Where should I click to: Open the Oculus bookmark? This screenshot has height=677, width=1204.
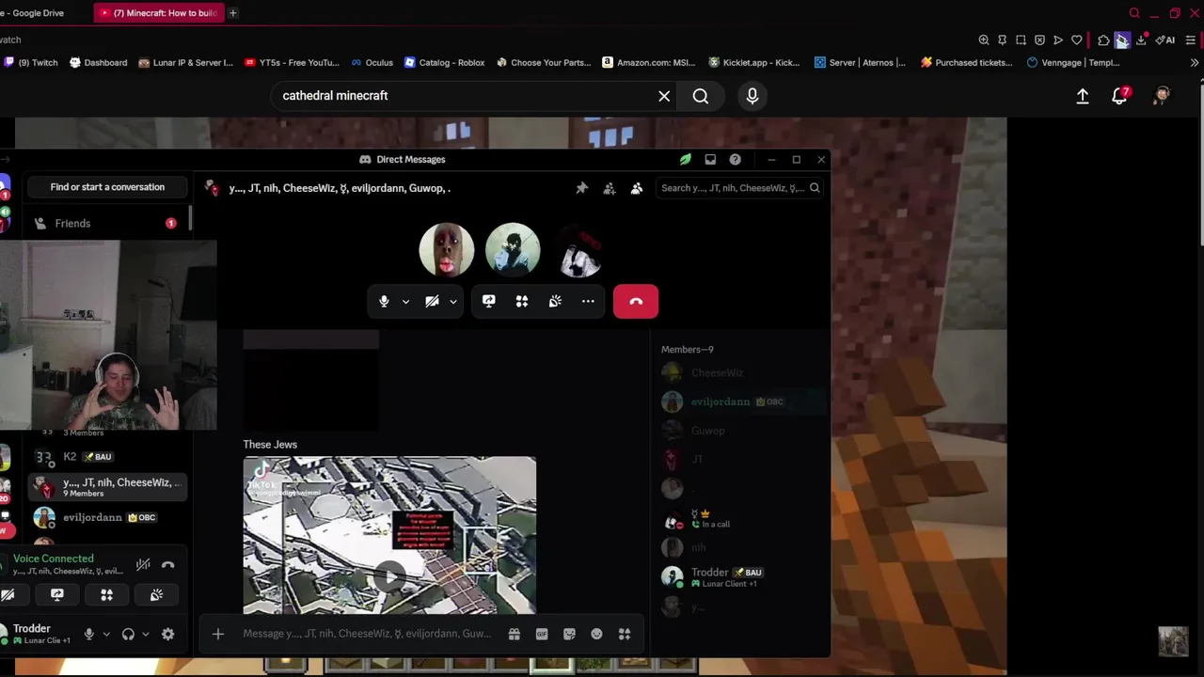(372, 63)
